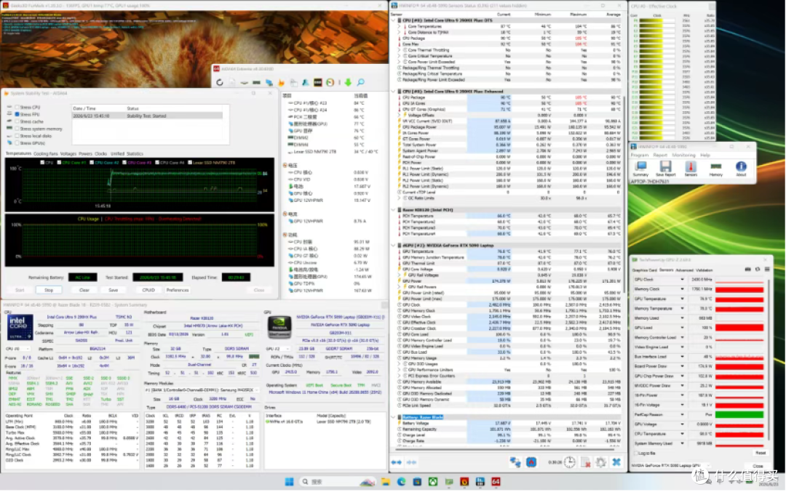
Task: Open the AIDA64 stability test flame icon
Action: coord(281,83)
